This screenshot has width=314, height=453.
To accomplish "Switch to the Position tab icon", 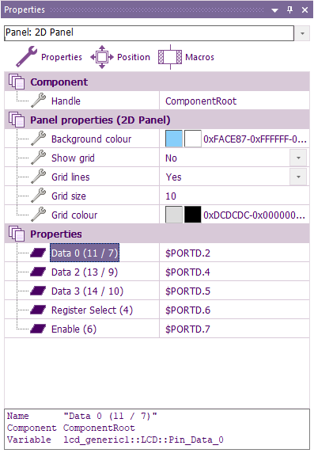I will [102, 57].
